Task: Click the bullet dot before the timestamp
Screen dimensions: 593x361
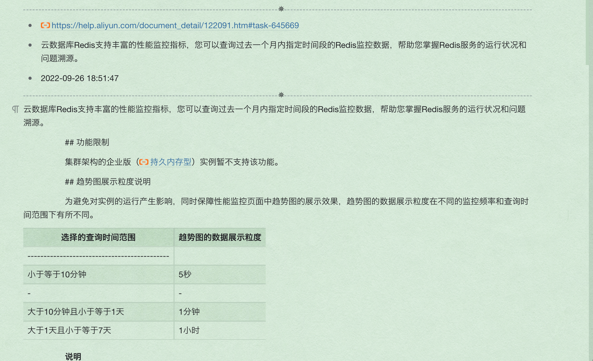Action: [30, 78]
